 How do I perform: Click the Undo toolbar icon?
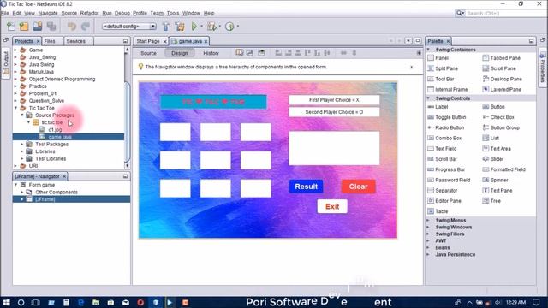[72, 27]
